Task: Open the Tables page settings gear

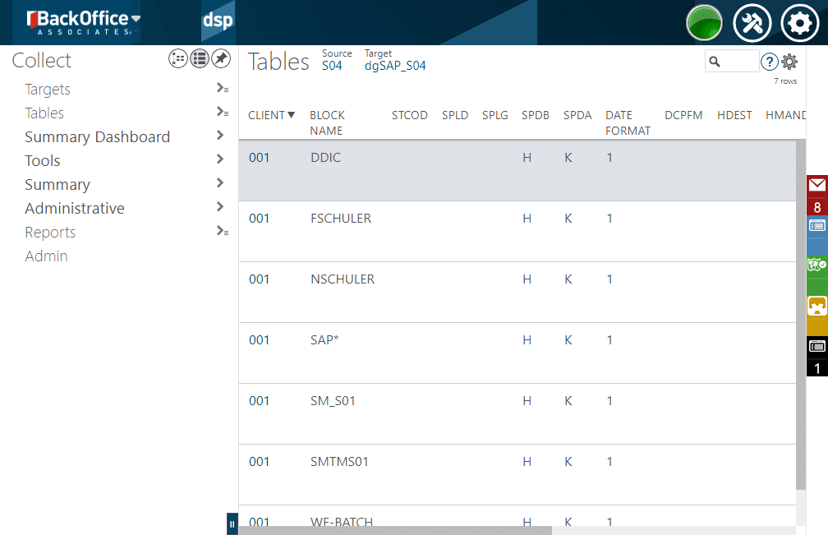Action: click(789, 62)
